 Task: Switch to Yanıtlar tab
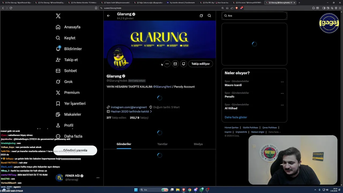click(162, 144)
